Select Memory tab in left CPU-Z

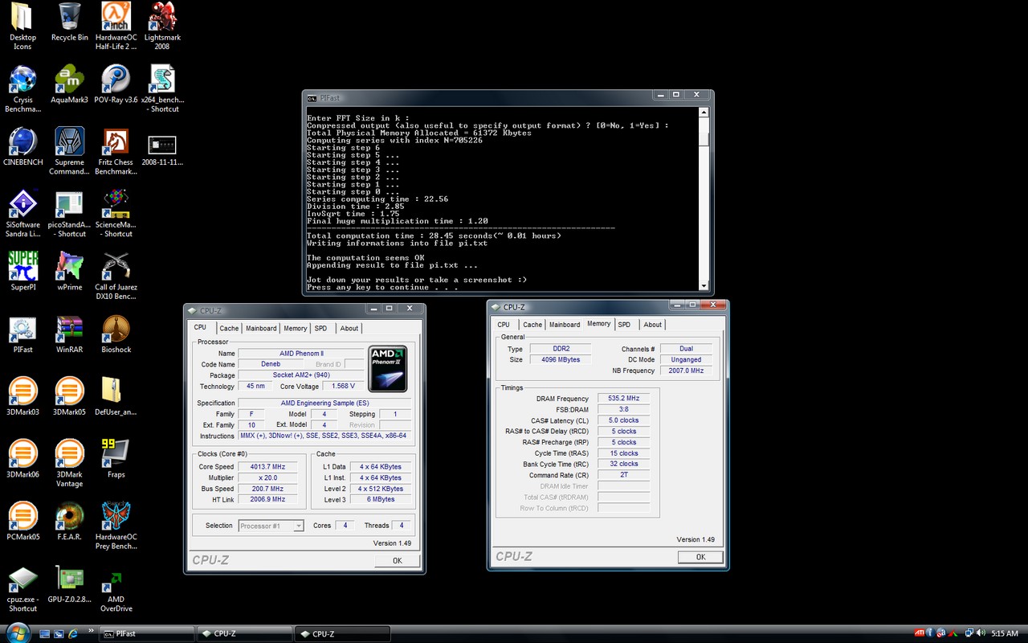(295, 328)
